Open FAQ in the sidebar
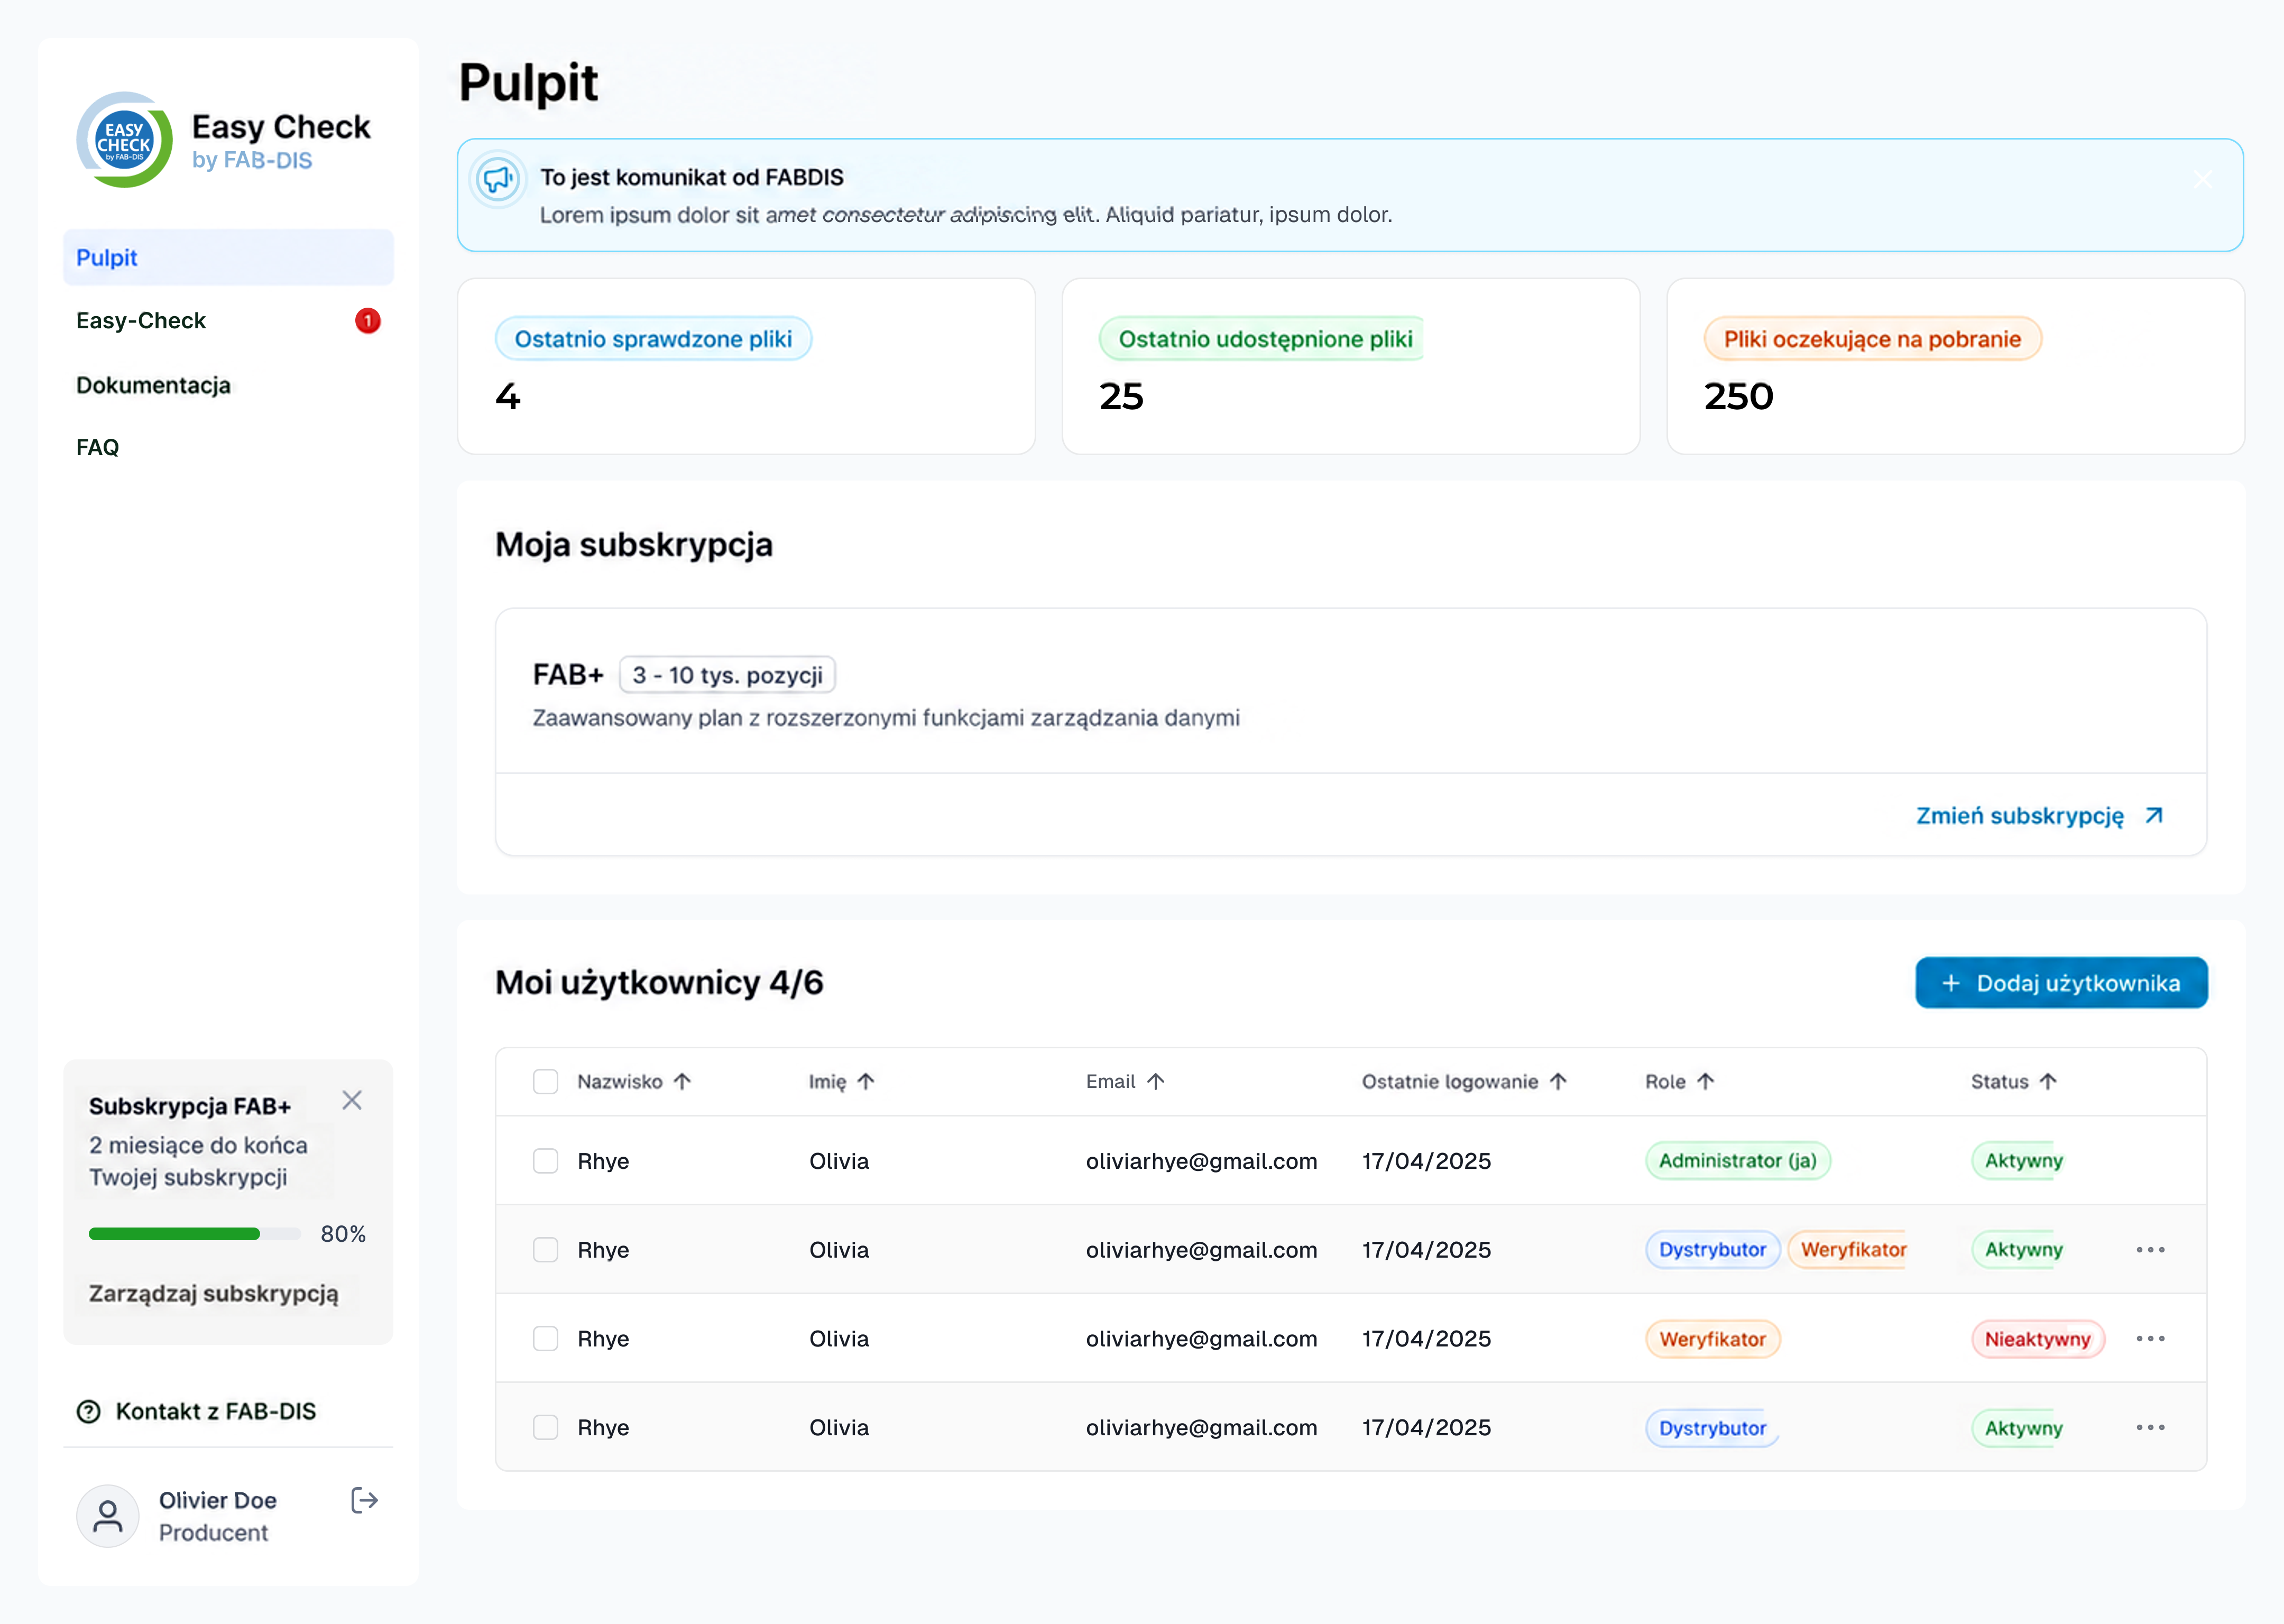2284x1624 pixels. (228, 447)
